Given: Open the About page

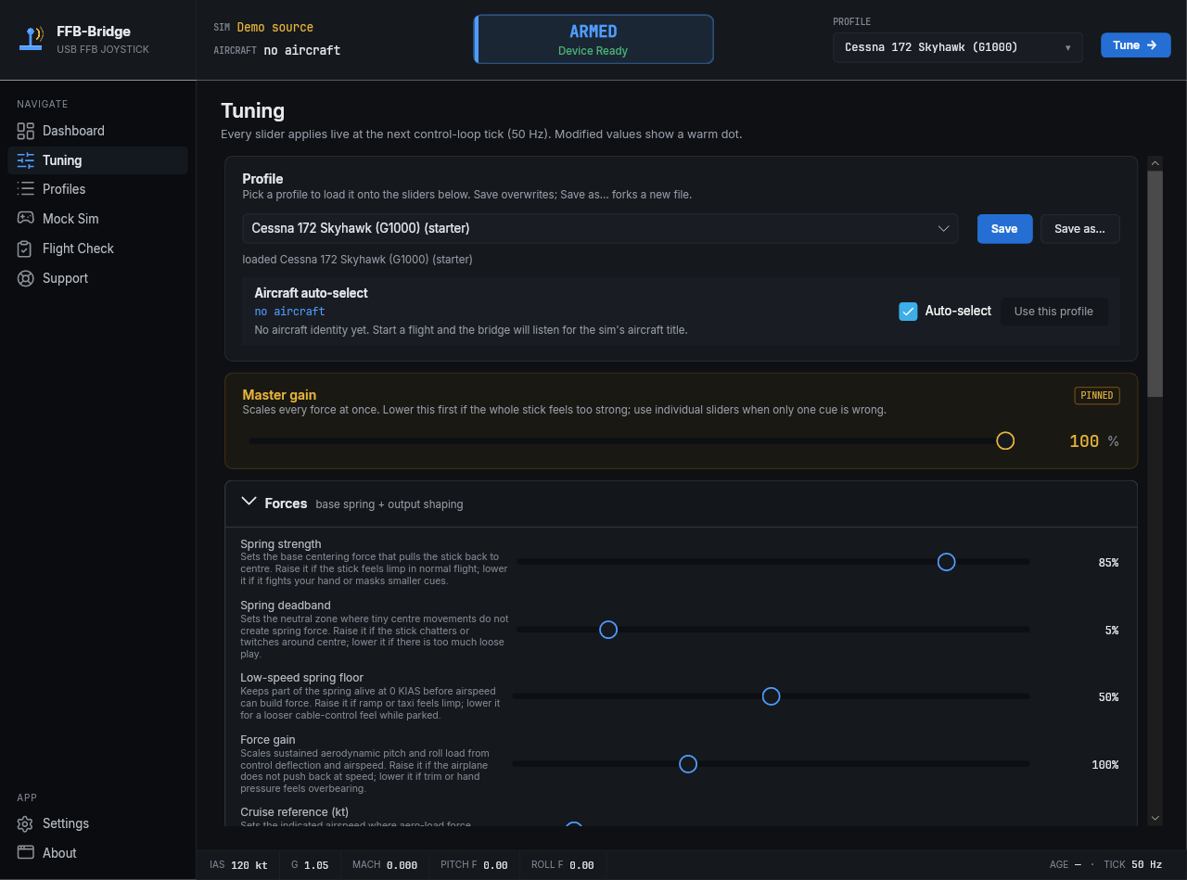Looking at the screenshot, I should (97, 853).
